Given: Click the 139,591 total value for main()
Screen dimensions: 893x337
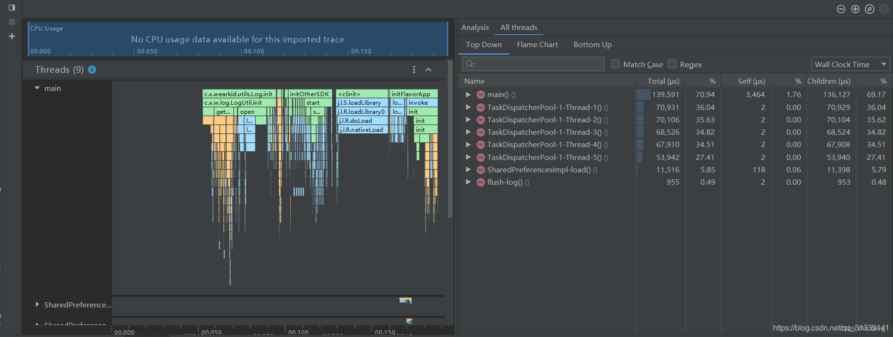Looking at the screenshot, I should [665, 95].
